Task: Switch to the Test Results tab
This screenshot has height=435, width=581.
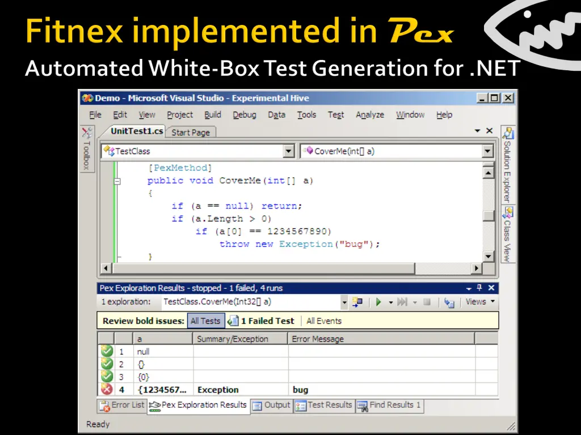Action: click(x=324, y=406)
